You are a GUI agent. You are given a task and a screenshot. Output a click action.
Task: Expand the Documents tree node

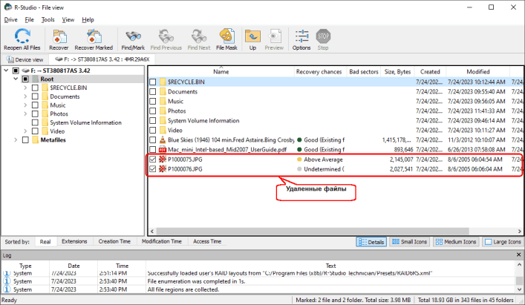click(25, 96)
